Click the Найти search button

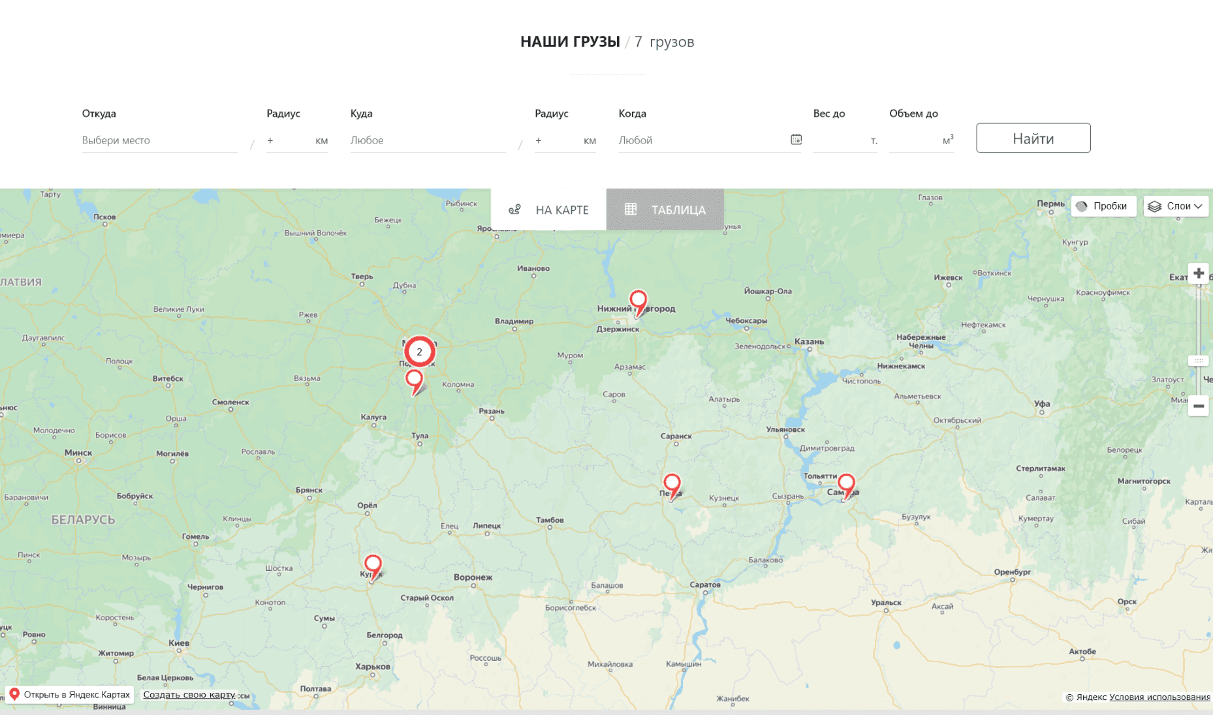pos(1032,138)
